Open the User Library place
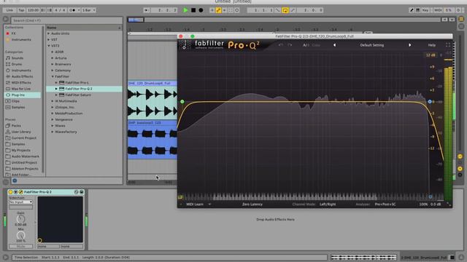 point(21,132)
